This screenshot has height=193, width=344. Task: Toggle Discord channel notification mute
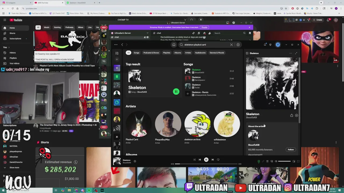pos(199,33)
